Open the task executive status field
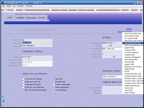 [x=112, y=77]
